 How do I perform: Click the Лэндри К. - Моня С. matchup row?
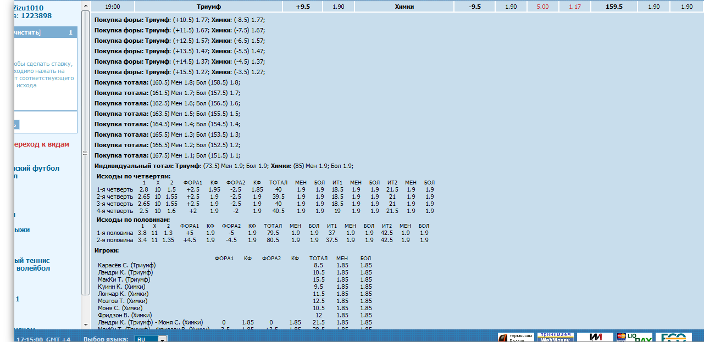(150, 322)
